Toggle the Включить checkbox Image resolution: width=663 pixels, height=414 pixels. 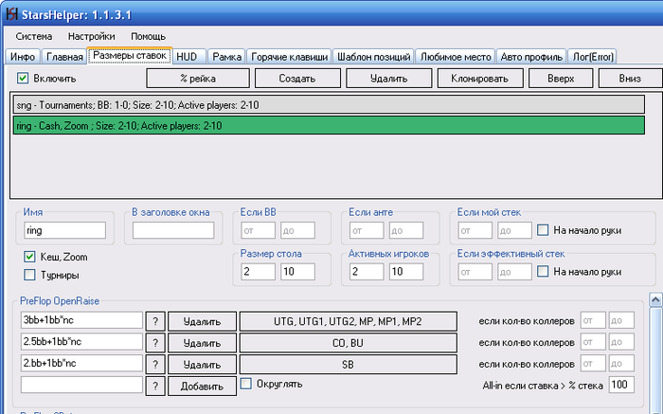[23, 79]
